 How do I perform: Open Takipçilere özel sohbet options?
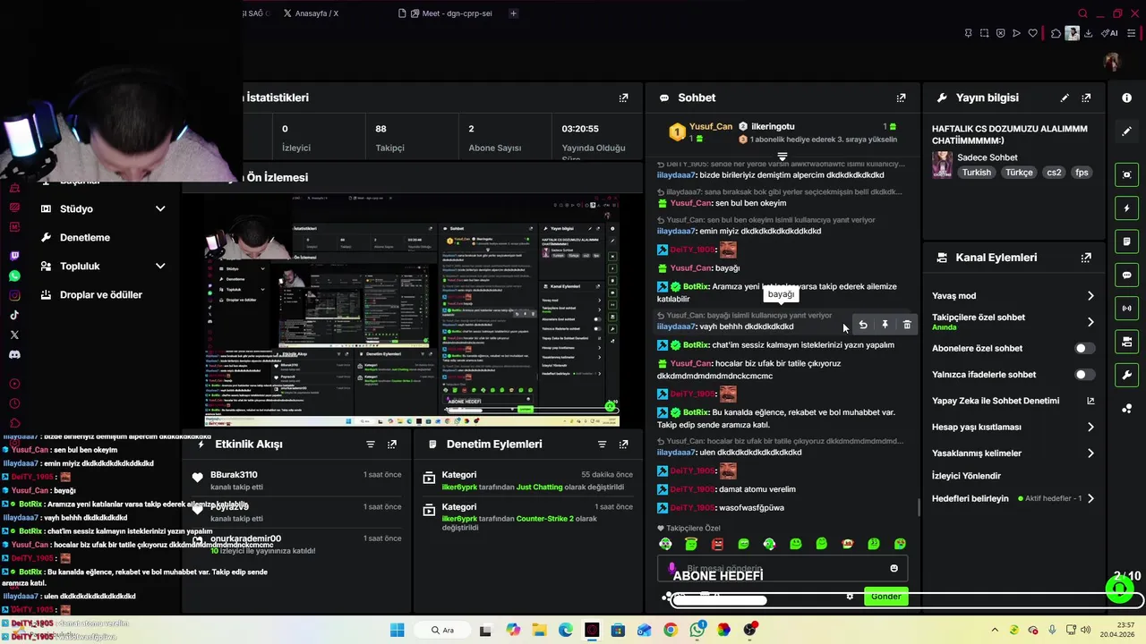(1013, 321)
